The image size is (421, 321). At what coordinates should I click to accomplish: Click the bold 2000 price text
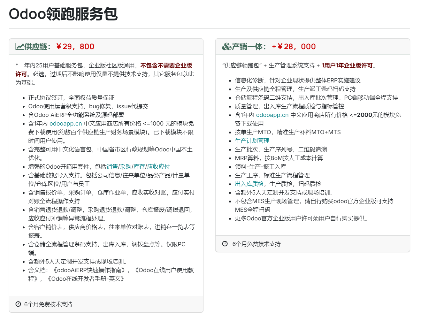coord(364,115)
